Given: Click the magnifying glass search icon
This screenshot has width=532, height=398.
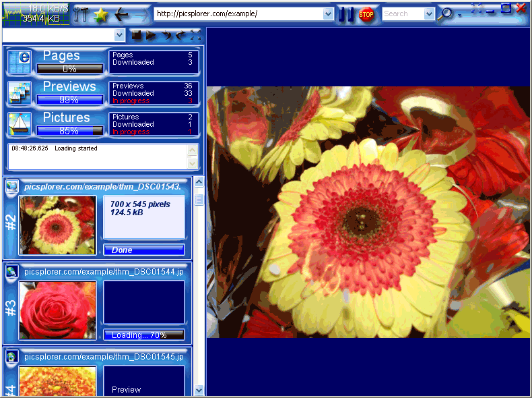Looking at the screenshot, I should (x=445, y=14).
